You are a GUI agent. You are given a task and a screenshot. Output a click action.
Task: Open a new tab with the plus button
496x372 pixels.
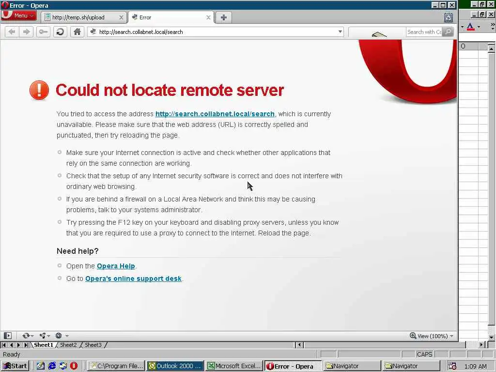pyautogui.click(x=224, y=17)
